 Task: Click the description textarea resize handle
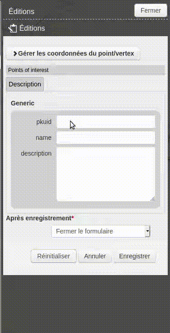[x=152, y=199]
